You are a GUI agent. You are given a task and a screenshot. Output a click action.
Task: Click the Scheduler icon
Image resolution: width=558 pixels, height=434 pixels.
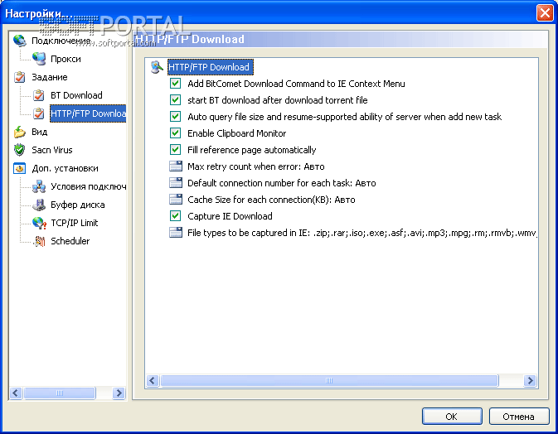pos(38,241)
